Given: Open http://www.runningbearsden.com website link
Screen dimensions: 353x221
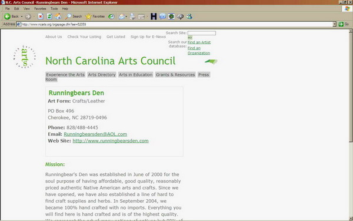Looking at the screenshot, I should (111, 141).
